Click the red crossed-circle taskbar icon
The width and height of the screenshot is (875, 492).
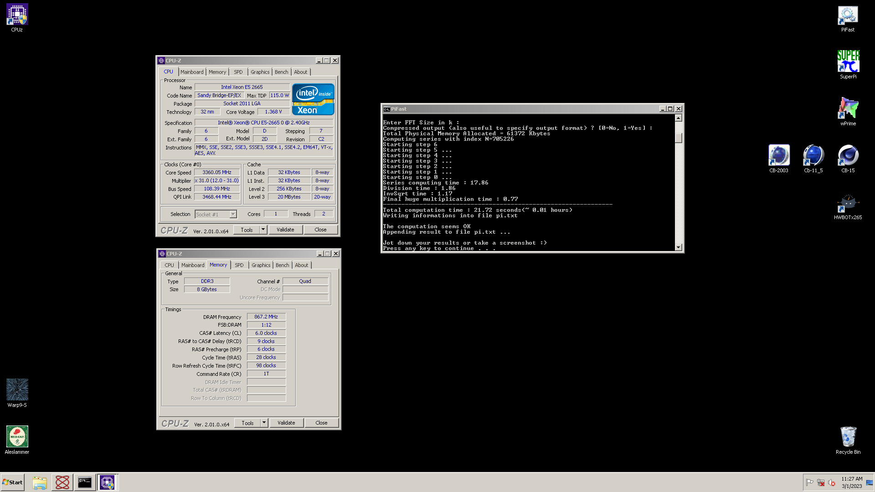click(x=62, y=482)
